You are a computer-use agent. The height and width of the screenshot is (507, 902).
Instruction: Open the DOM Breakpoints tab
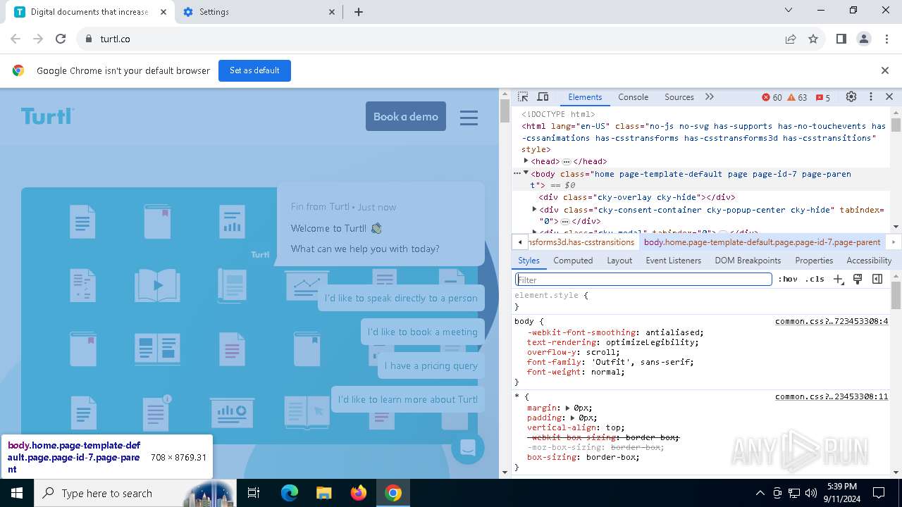(748, 261)
